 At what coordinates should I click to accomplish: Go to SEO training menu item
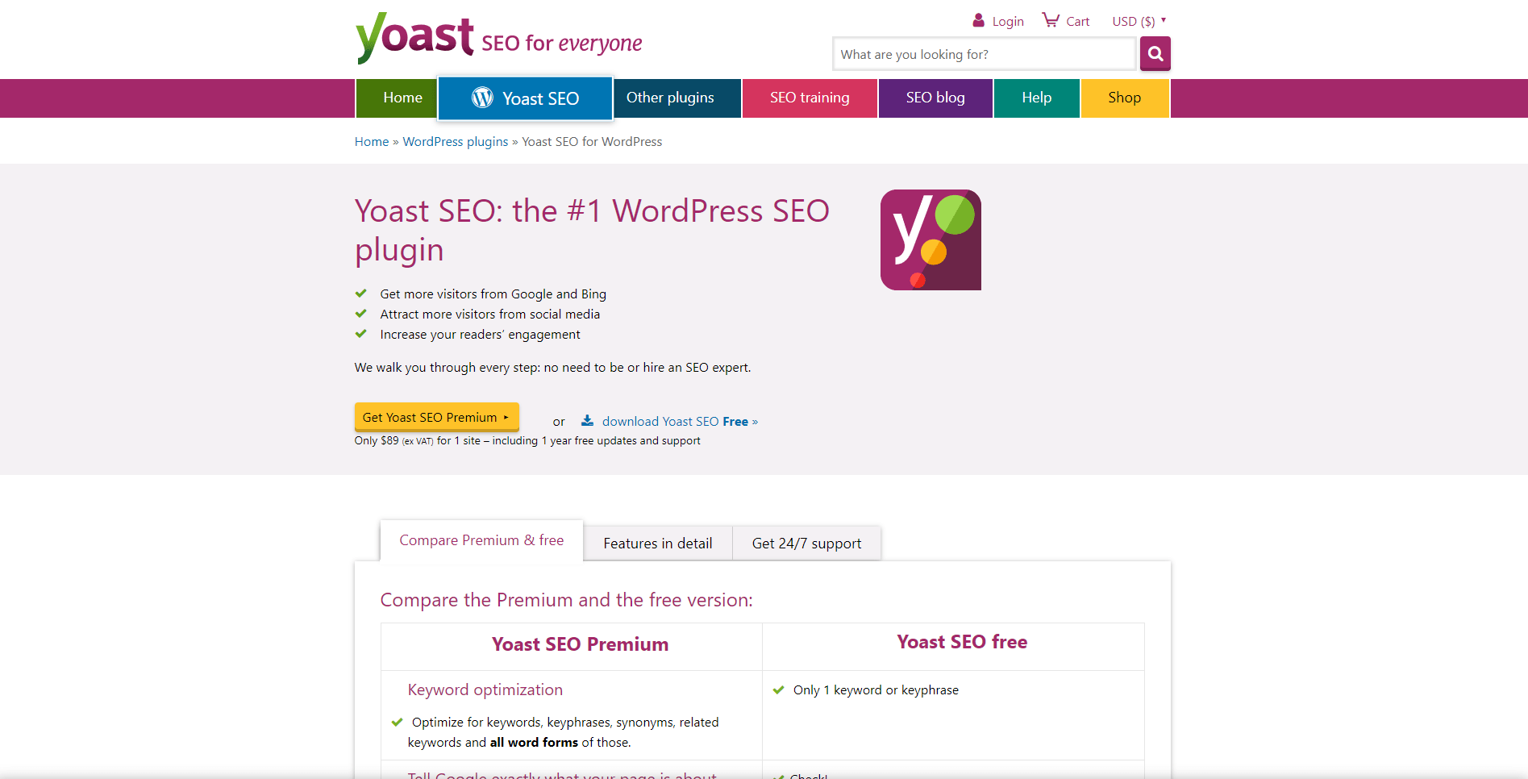[810, 98]
